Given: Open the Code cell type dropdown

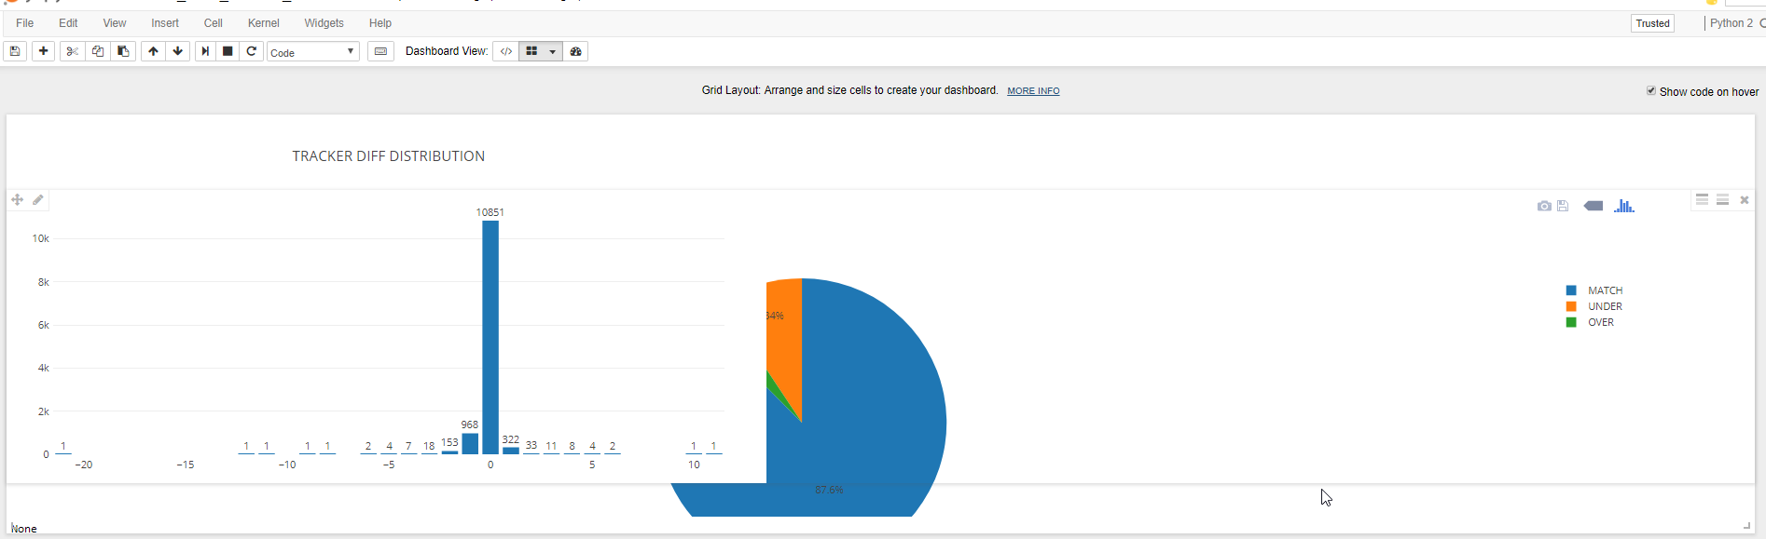Looking at the screenshot, I should (312, 51).
